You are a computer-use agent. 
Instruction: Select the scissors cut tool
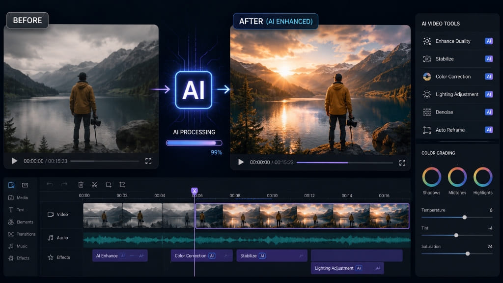click(x=94, y=185)
